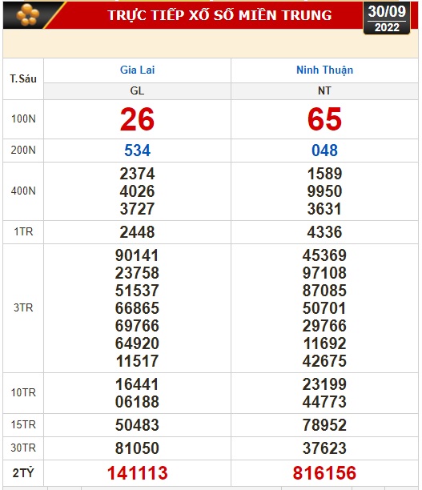This screenshot has width=422, height=490.
Task: Click Gia Lai number '51537'
Action: coord(137,291)
